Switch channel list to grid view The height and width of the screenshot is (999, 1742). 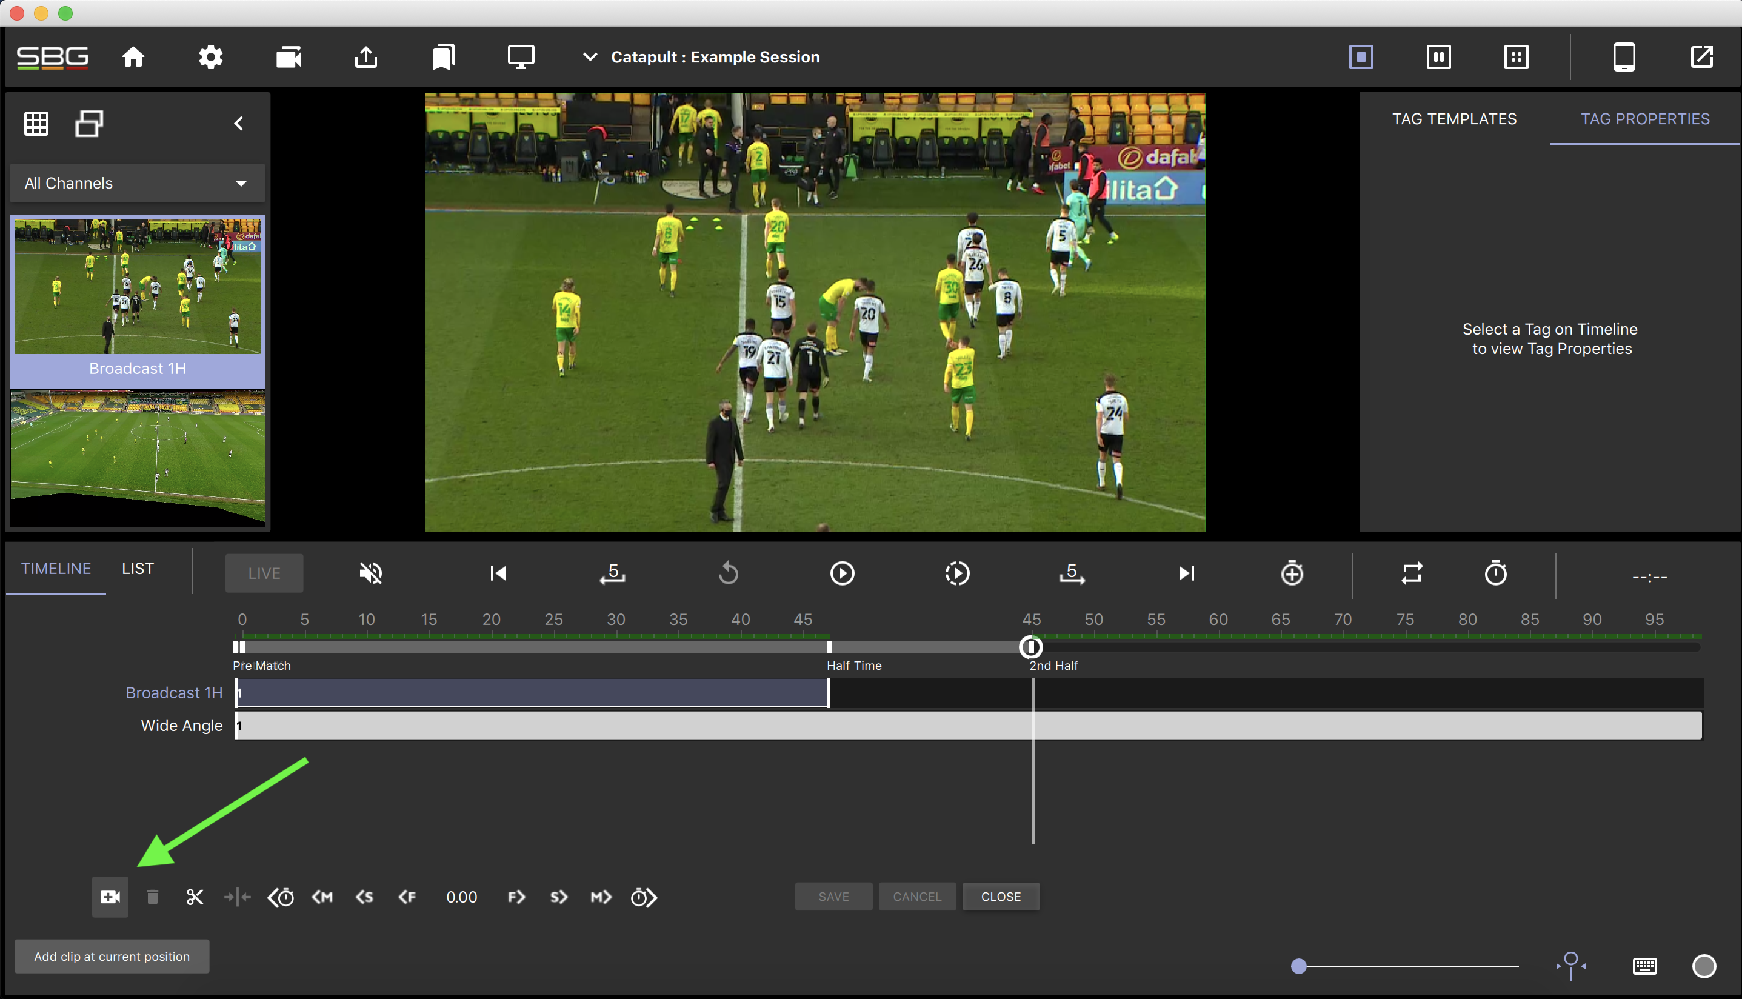point(36,124)
